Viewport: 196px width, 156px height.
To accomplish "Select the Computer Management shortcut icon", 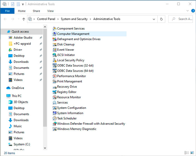I will (x=54, y=34).
